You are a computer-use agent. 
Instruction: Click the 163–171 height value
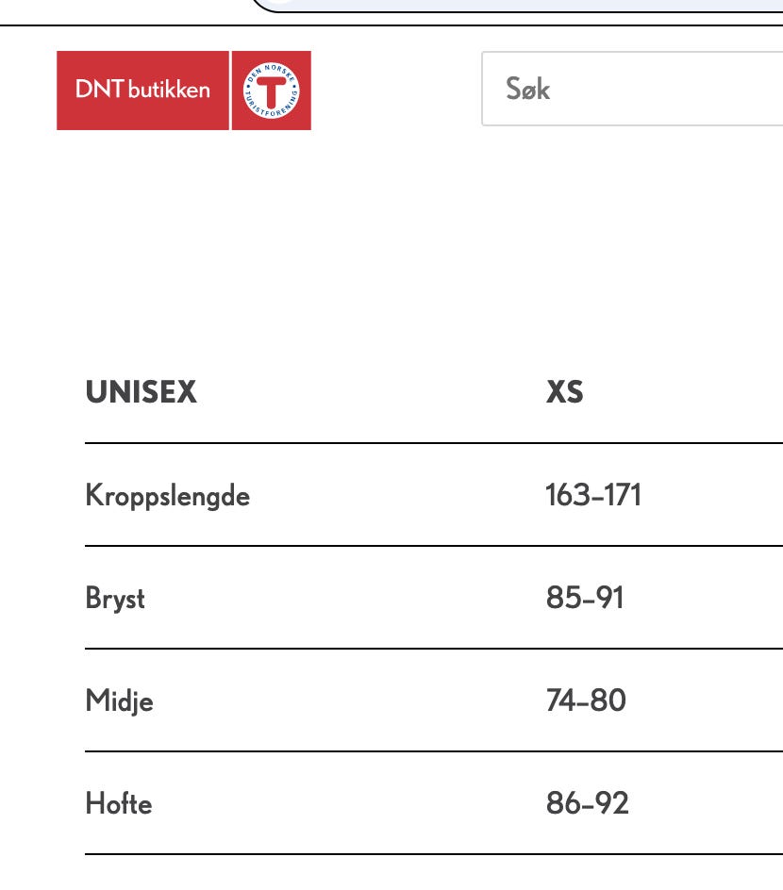click(593, 494)
